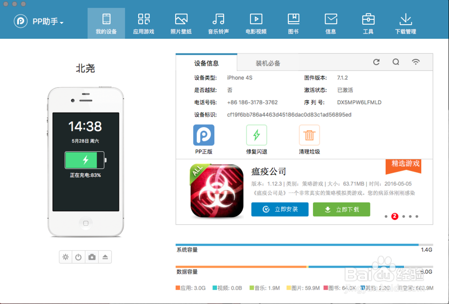Click the phone number +86 186-3178-3762
Image resolution: width=449 pixels, height=304 pixels.
pos(252,102)
